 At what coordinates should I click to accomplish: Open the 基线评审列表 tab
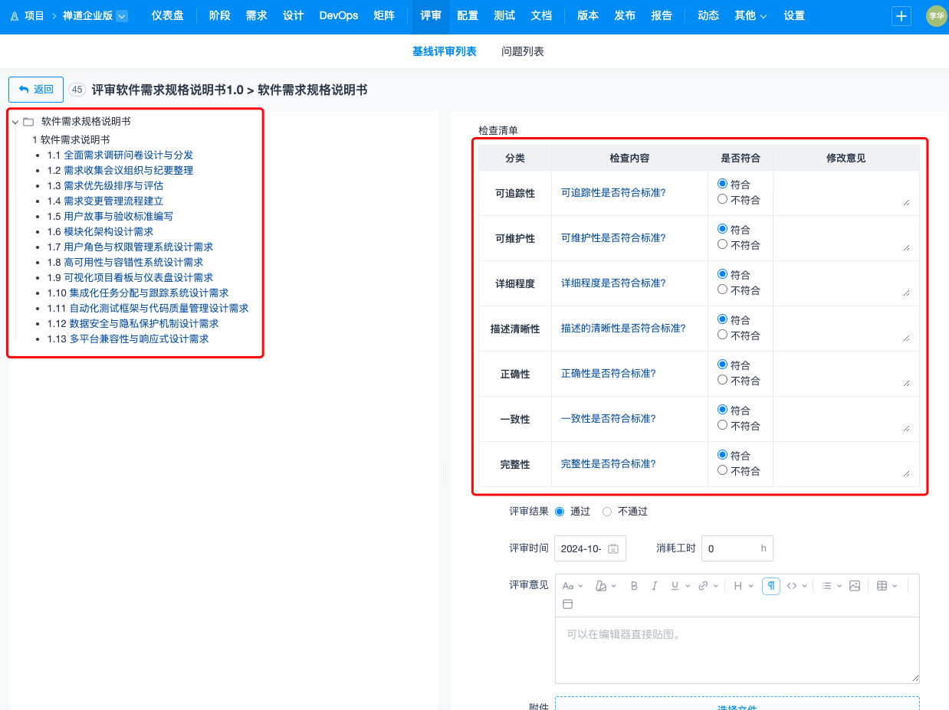tap(445, 51)
